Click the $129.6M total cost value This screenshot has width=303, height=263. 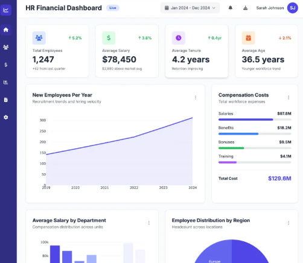(x=279, y=179)
